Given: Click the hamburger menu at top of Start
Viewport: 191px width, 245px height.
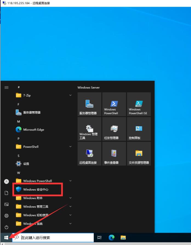Looking at the screenshot, I should pos(6,88).
